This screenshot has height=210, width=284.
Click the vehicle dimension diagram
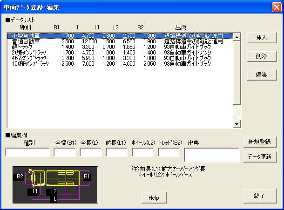tap(55, 185)
